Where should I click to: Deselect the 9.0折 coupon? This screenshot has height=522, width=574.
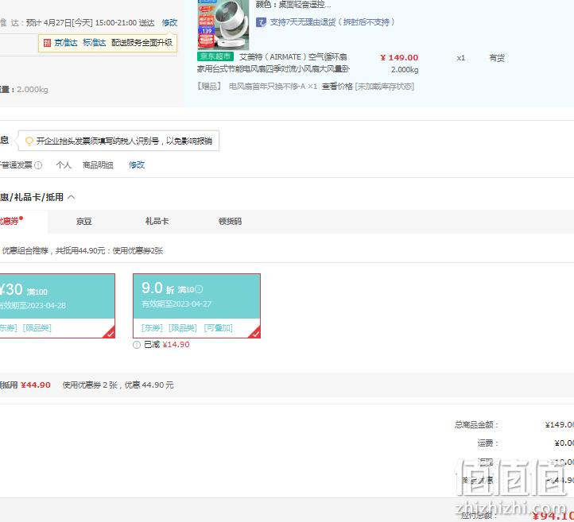pyautogui.click(x=196, y=306)
